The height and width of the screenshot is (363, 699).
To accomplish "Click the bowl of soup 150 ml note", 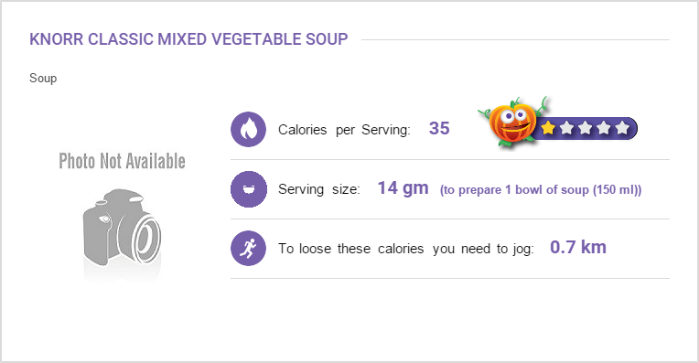I will tap(541, 190).
